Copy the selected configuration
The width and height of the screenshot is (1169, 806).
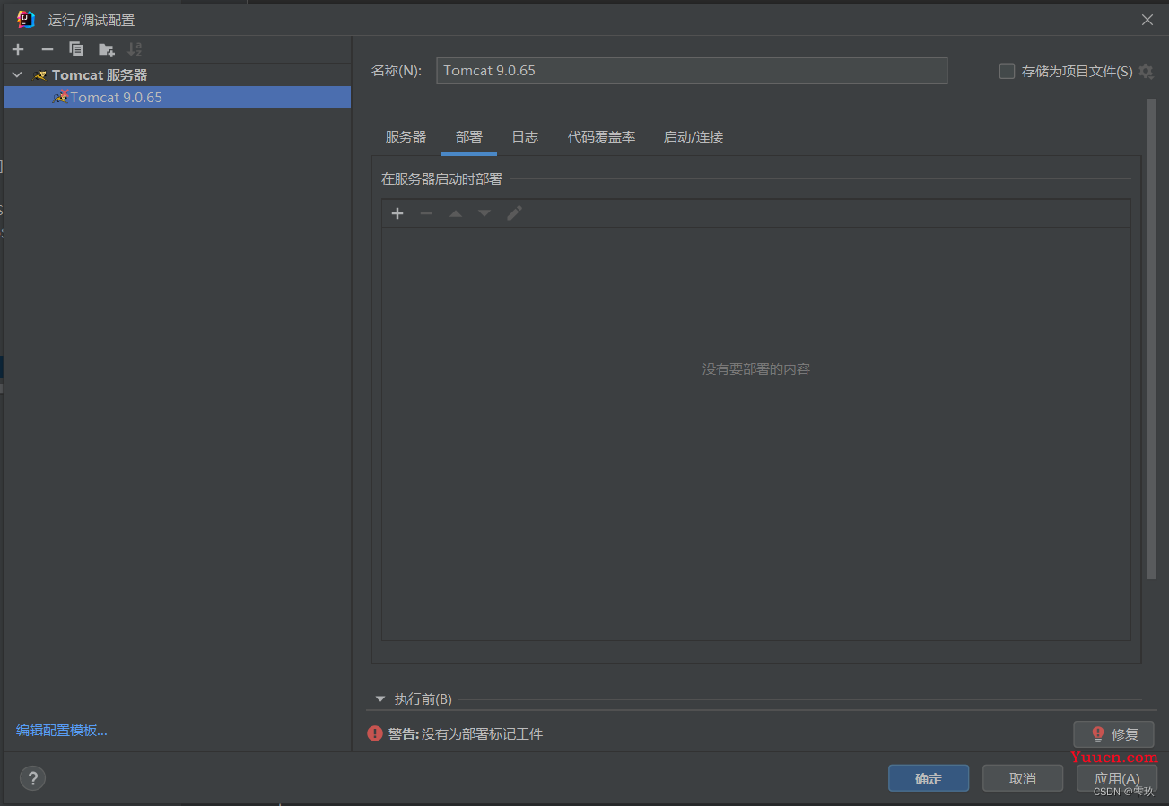[x=76, y=49]
